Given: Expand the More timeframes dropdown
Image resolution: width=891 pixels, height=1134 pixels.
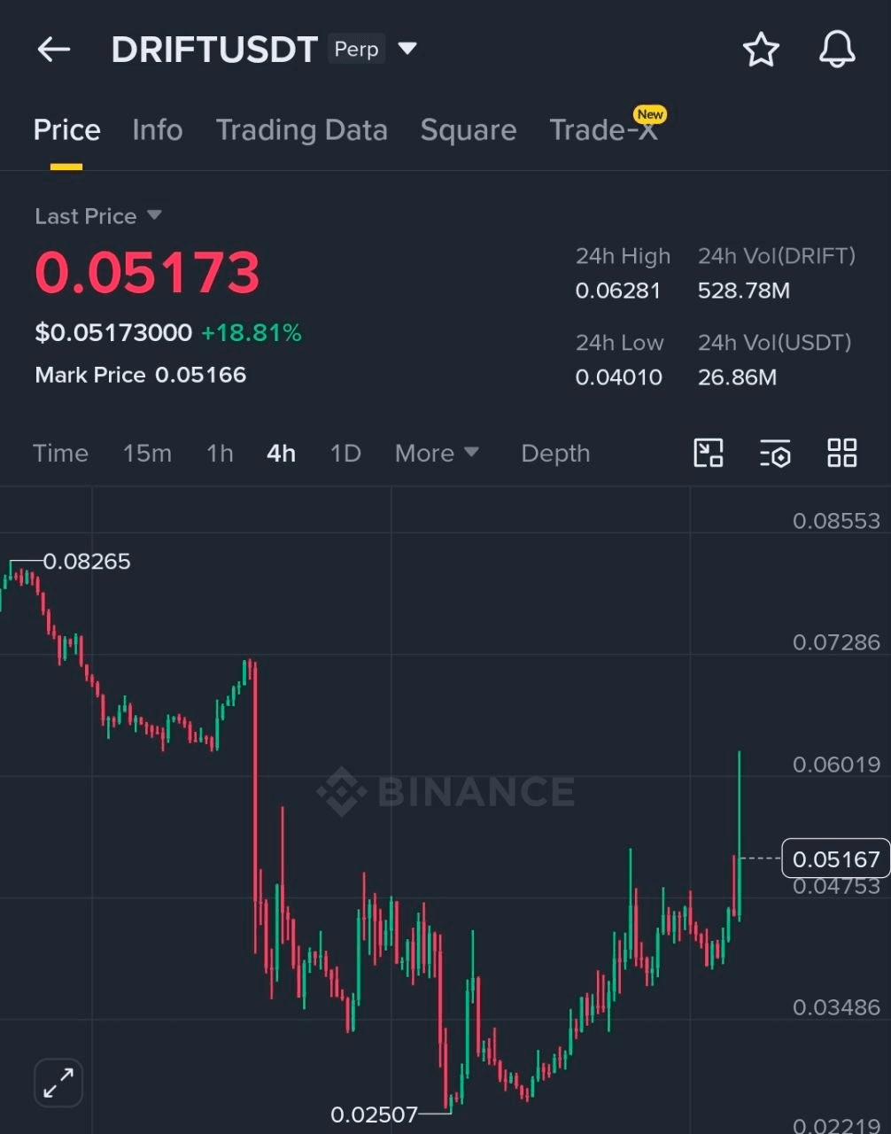Looking at the screenshot, I should click(x=437, y=453).
